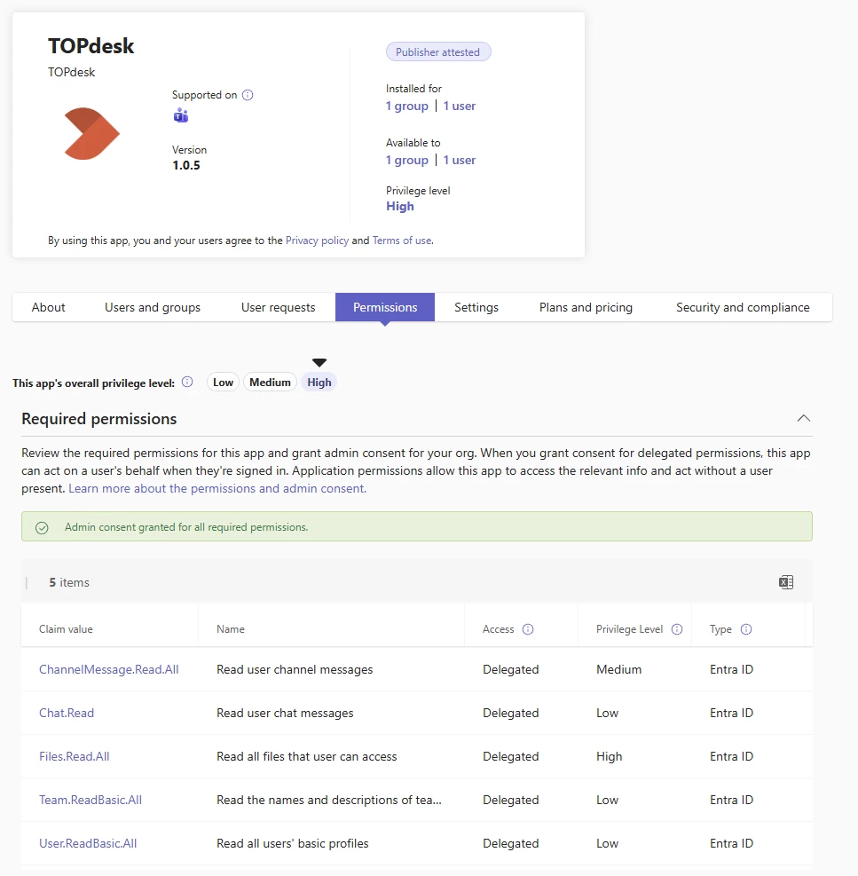Open the About tab
The image size is (858, 876).
point(48,307)
